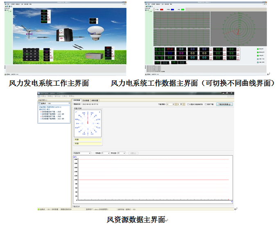Screen dimensions: 276x225
Task: Click the battery box icon on the grass
Action: coord(94,55)
